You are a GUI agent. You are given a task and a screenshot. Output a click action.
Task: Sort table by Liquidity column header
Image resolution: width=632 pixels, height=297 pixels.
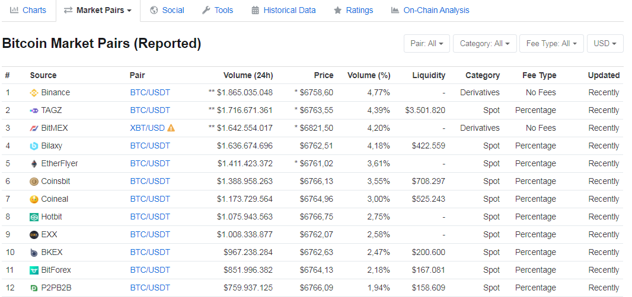coord(429,75)
